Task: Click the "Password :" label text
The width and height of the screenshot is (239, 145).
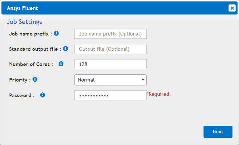Action: click(22, 95)
